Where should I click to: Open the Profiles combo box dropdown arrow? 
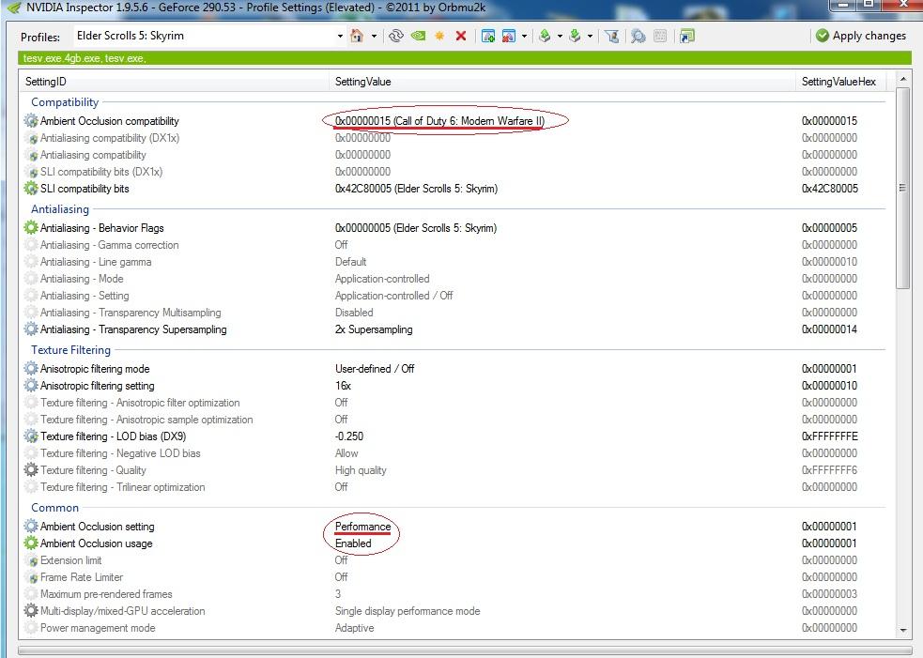click(340, 37)
